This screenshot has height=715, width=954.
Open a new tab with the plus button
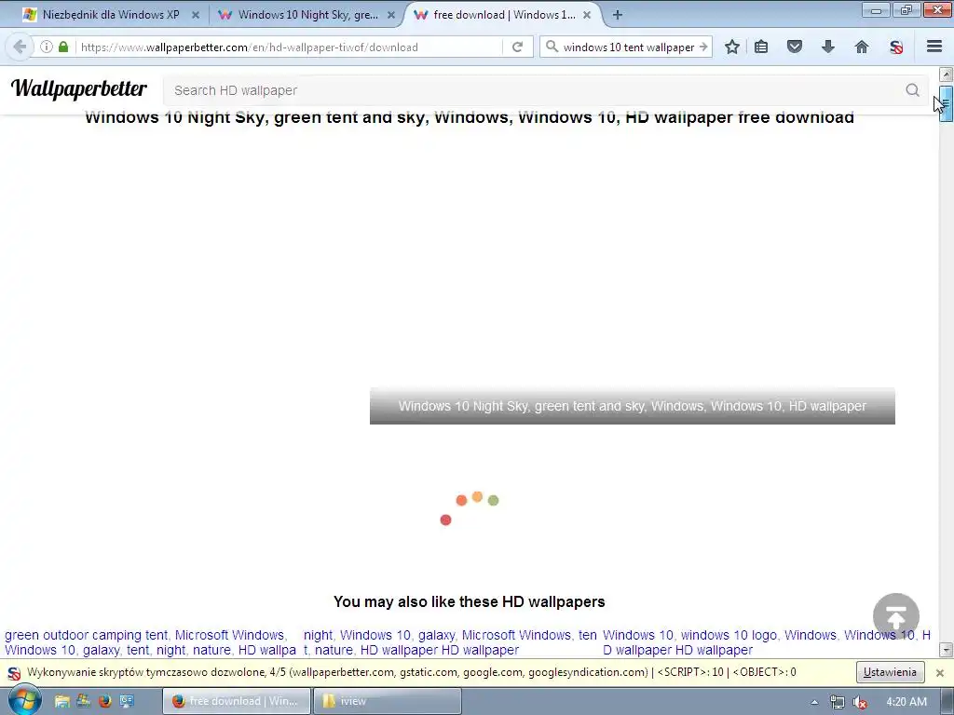point(617,15)
